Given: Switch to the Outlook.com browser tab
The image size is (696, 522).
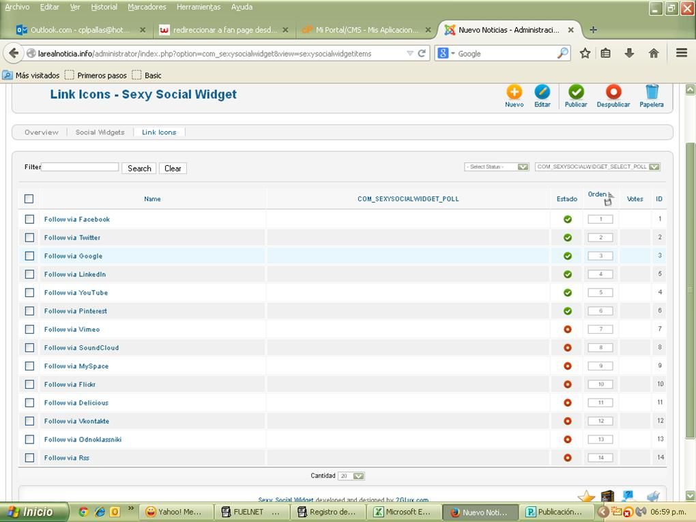Looking at the screenshot, I should pyautogui.click(x=80, y=30).
